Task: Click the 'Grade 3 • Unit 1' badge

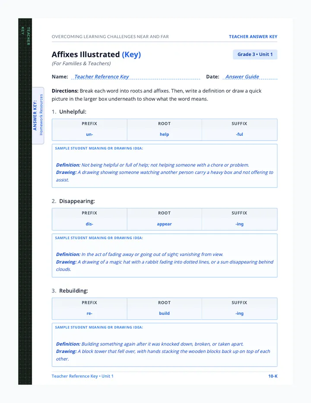Action: click(255, 54)
